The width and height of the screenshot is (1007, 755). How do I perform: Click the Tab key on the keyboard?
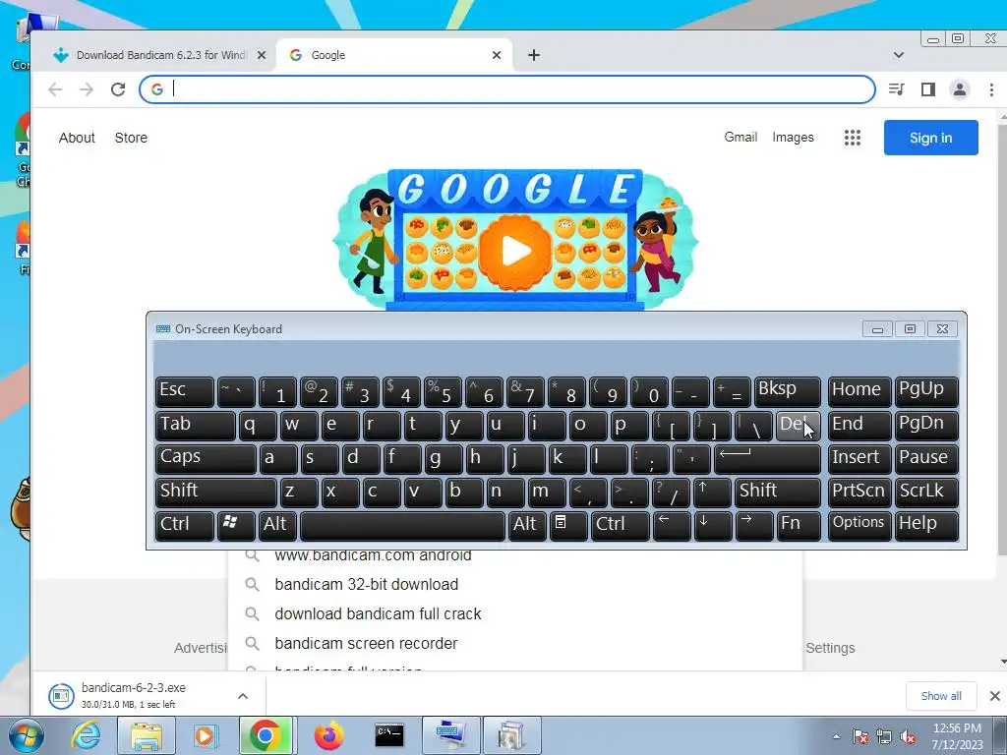pyautogui.click(x=196, y=426)
